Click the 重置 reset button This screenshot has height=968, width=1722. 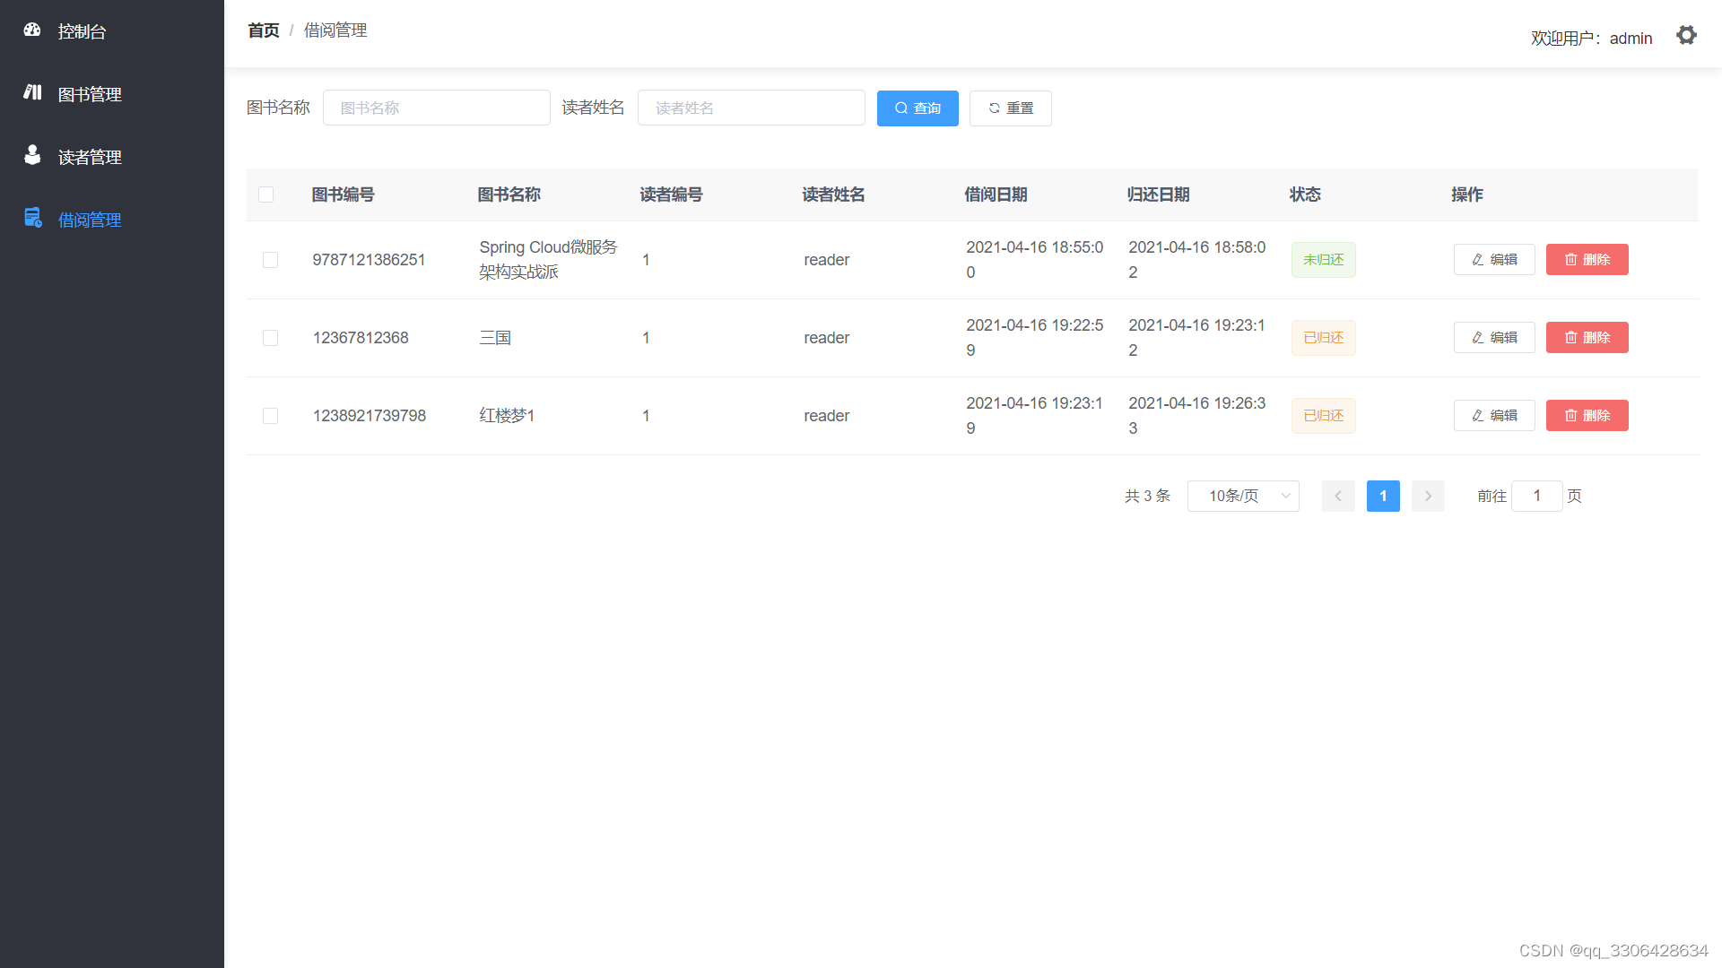coord(1011,108)
